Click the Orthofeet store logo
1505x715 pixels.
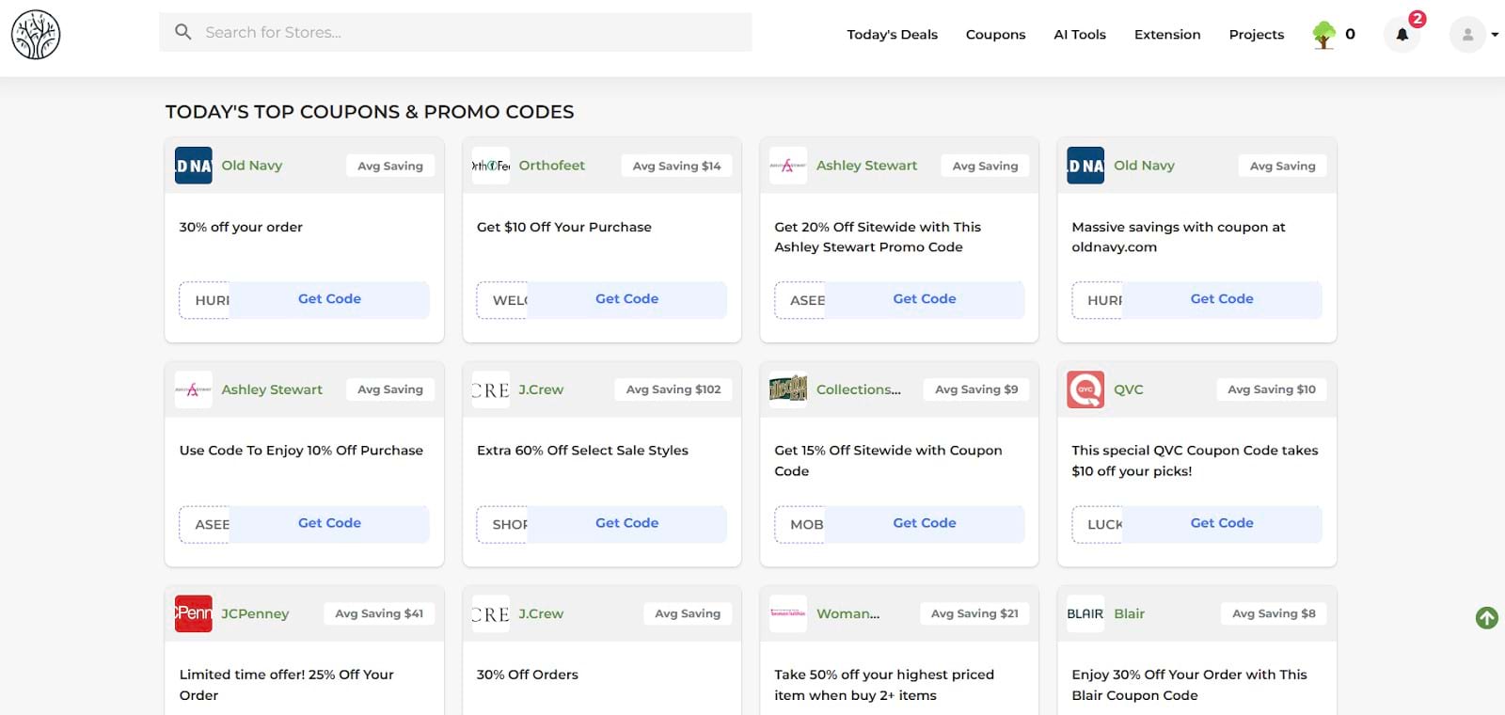point(490,166)
